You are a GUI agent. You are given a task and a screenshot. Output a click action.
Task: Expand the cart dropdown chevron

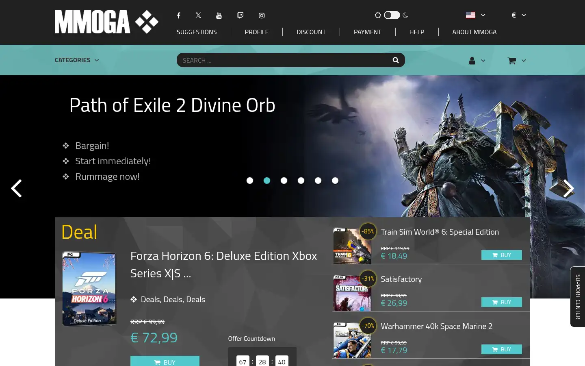524,61
